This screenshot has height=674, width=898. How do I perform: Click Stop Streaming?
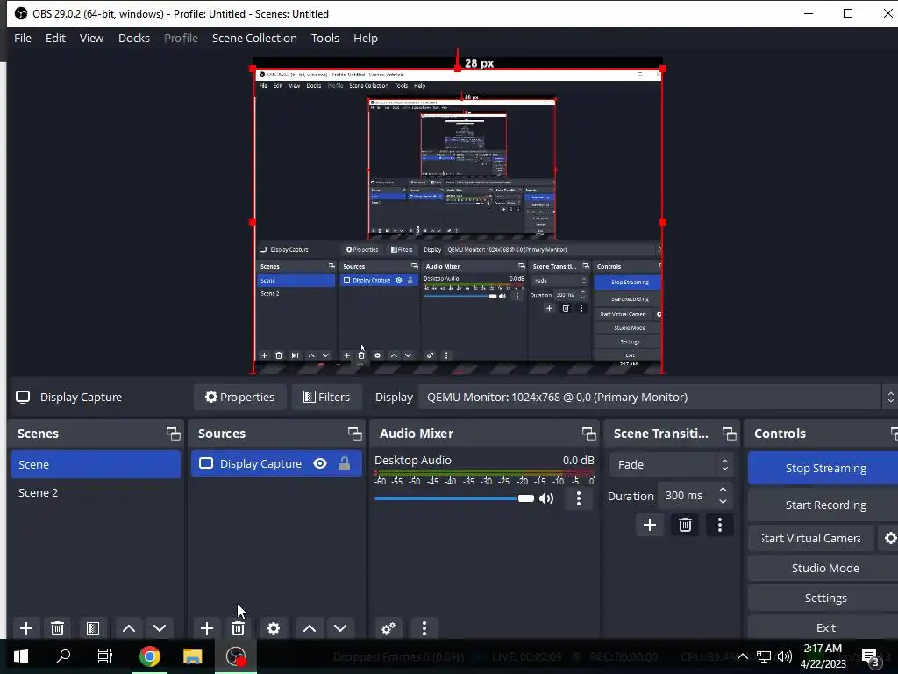click(x=824, y=468)
